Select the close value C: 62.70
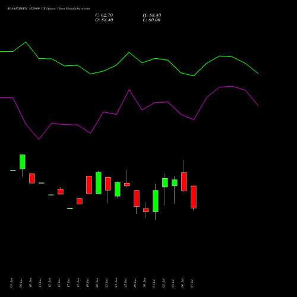Screen dimensions: 297x297 coord(104,15)
